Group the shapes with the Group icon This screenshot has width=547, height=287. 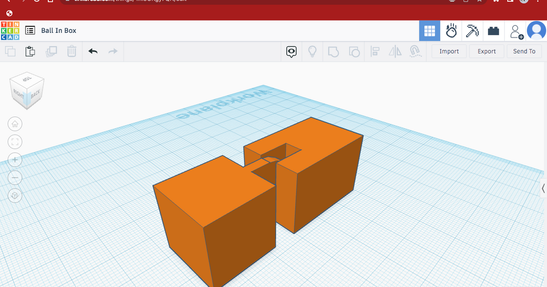[x=333, y=51]
